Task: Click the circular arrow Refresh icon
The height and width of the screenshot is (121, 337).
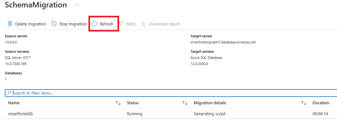Action: (x=94, y=24)
